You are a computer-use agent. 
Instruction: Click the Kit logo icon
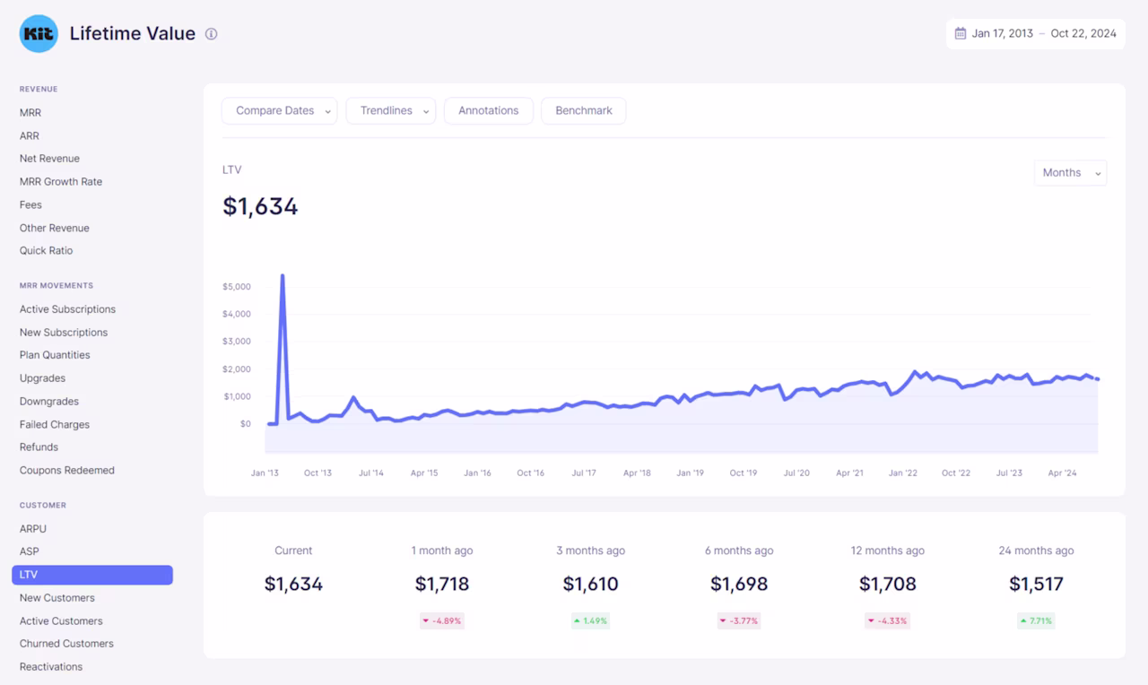point(39,34)
